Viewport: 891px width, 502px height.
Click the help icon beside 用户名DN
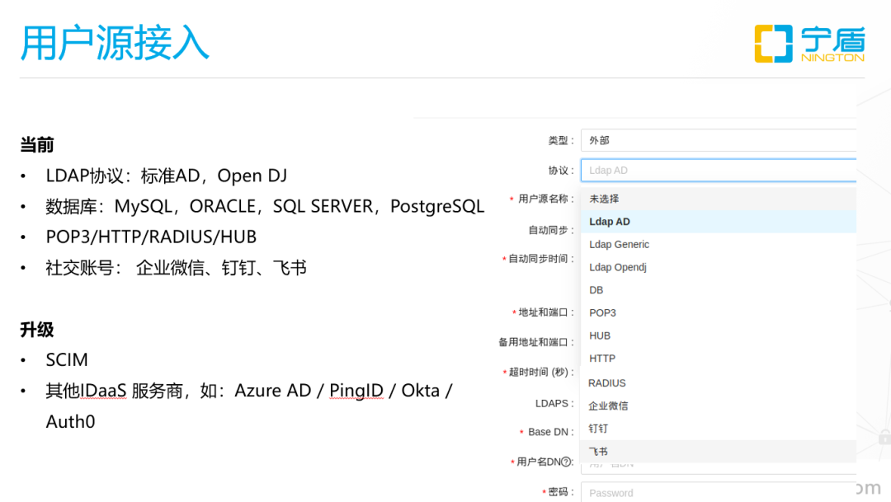566,462
